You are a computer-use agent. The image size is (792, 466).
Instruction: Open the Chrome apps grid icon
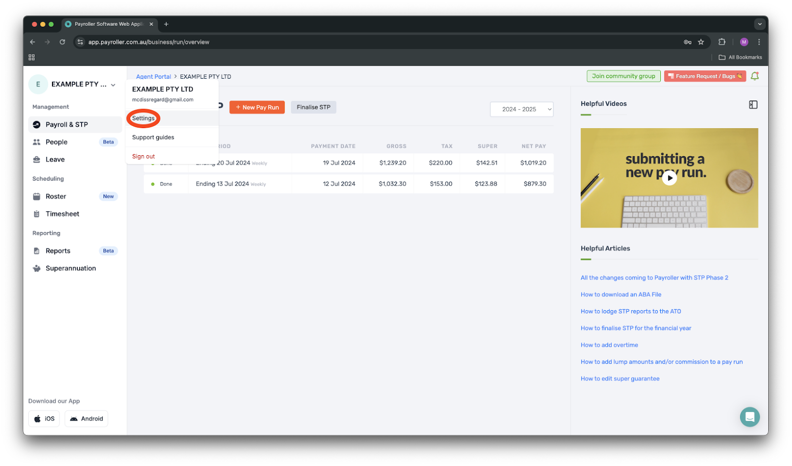click(x=32, y=57)
